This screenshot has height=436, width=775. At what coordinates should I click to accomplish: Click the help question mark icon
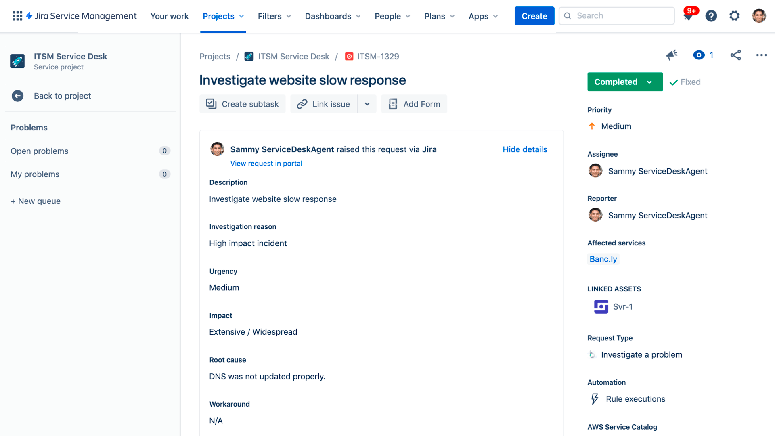(712, 15)
